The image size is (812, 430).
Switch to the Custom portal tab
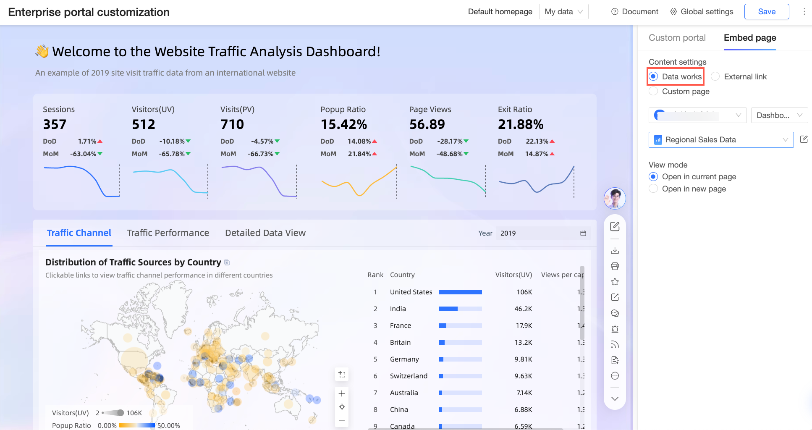pyautogui.click(x=677, y=38)
